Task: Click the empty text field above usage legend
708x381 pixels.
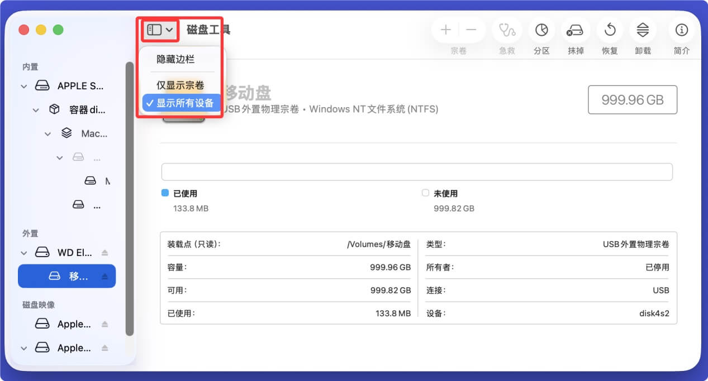Action: [417, 171]
